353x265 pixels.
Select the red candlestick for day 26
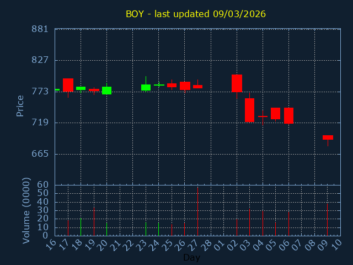click(185, 86)
